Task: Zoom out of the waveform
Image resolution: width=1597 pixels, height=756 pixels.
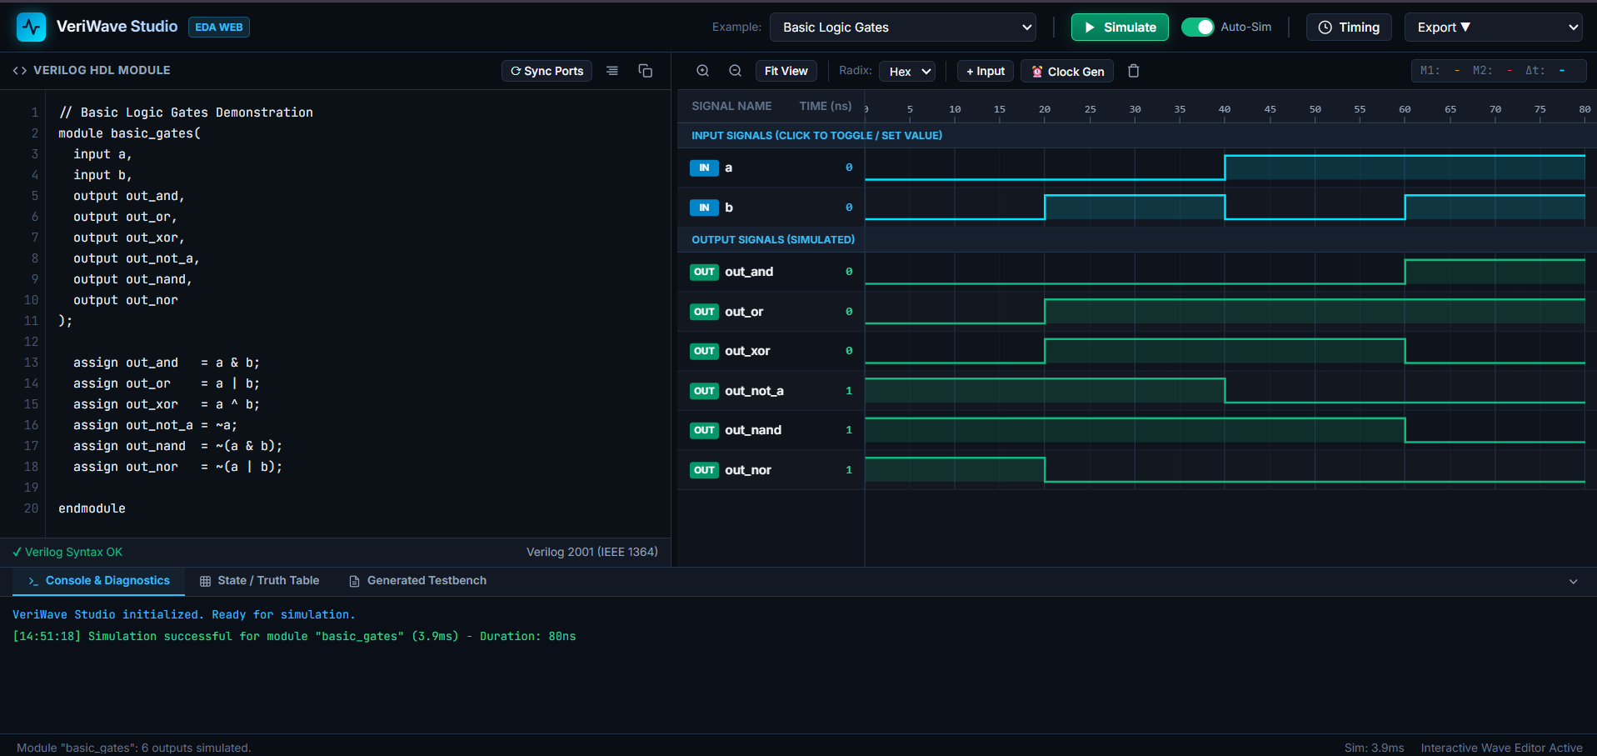Action: 736,71
